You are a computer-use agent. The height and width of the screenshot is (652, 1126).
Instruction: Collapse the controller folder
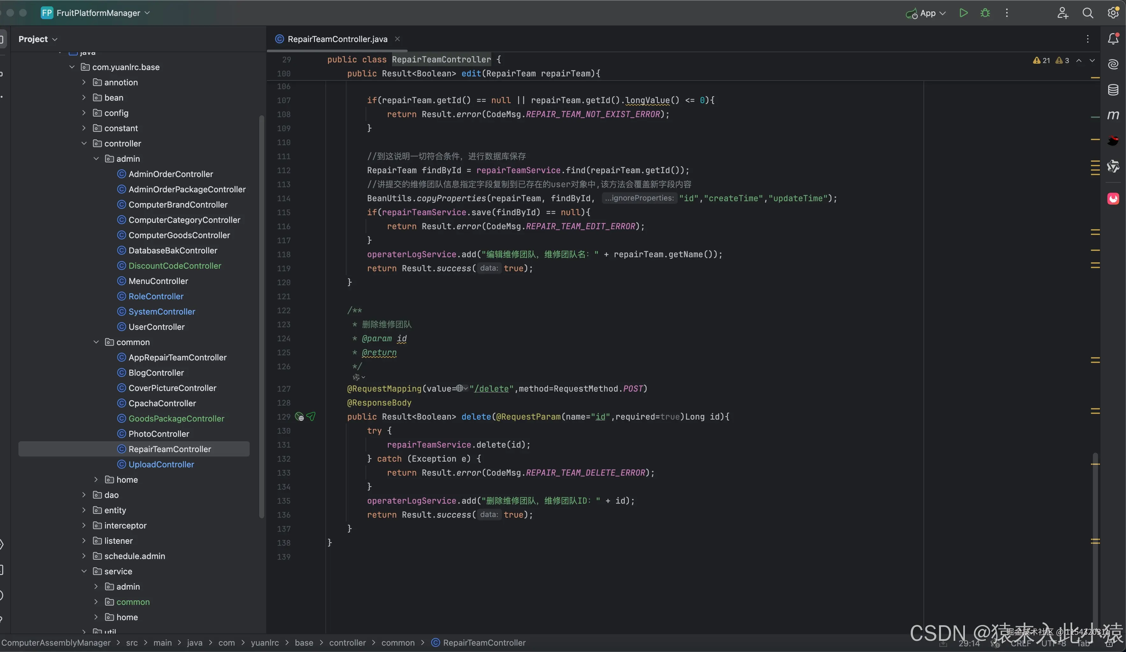(x=84, y=143)
